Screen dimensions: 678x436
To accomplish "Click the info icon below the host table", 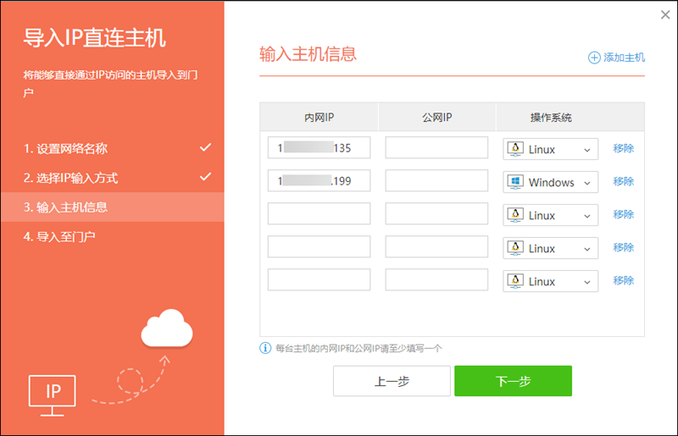I will (265, 348).
